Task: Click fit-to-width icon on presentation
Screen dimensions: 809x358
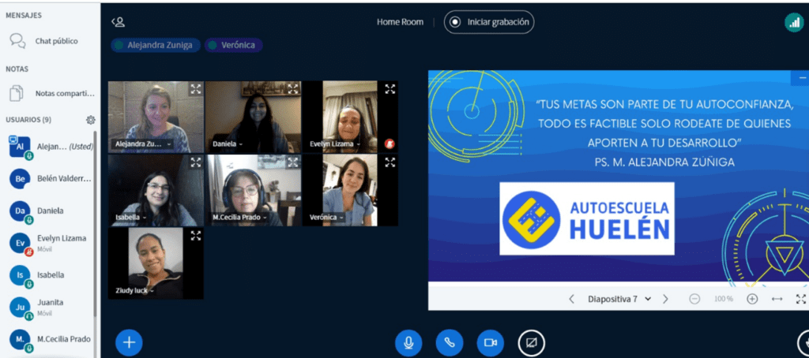Action: pos(777,299)
